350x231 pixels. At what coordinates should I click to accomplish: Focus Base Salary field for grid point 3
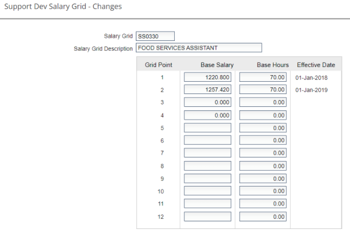(207, 103)
